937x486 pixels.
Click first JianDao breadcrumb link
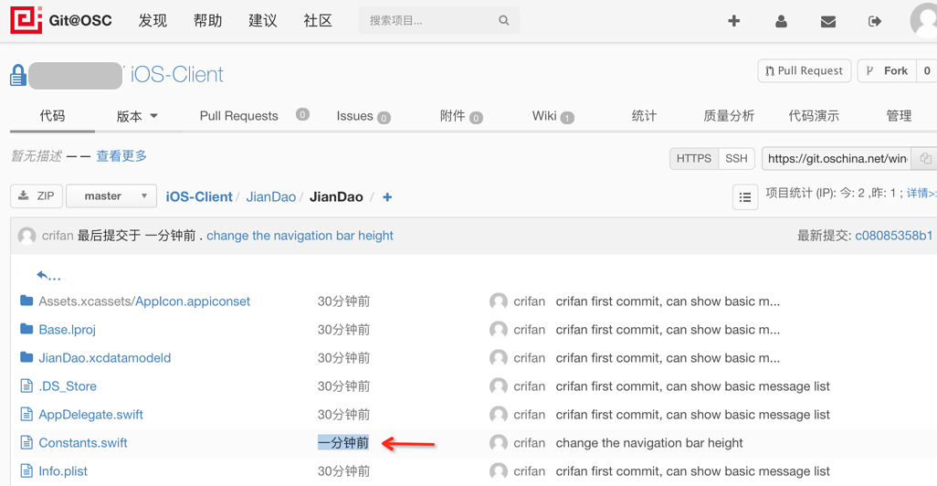click(x=270, y=196)
